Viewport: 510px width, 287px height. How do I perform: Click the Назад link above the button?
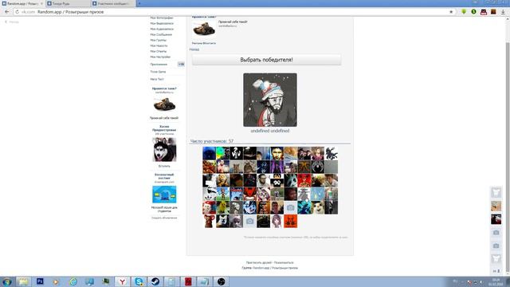(x=194, y=49)
